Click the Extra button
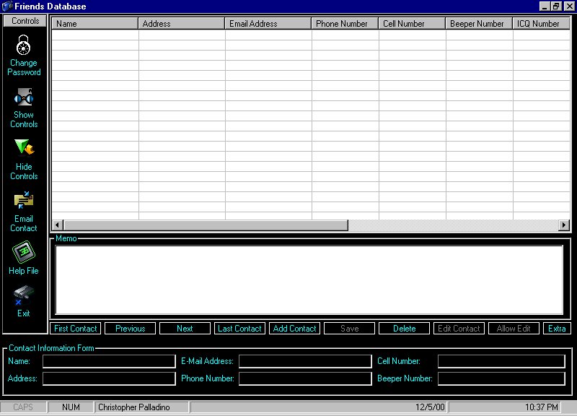 tap(557, 329)
